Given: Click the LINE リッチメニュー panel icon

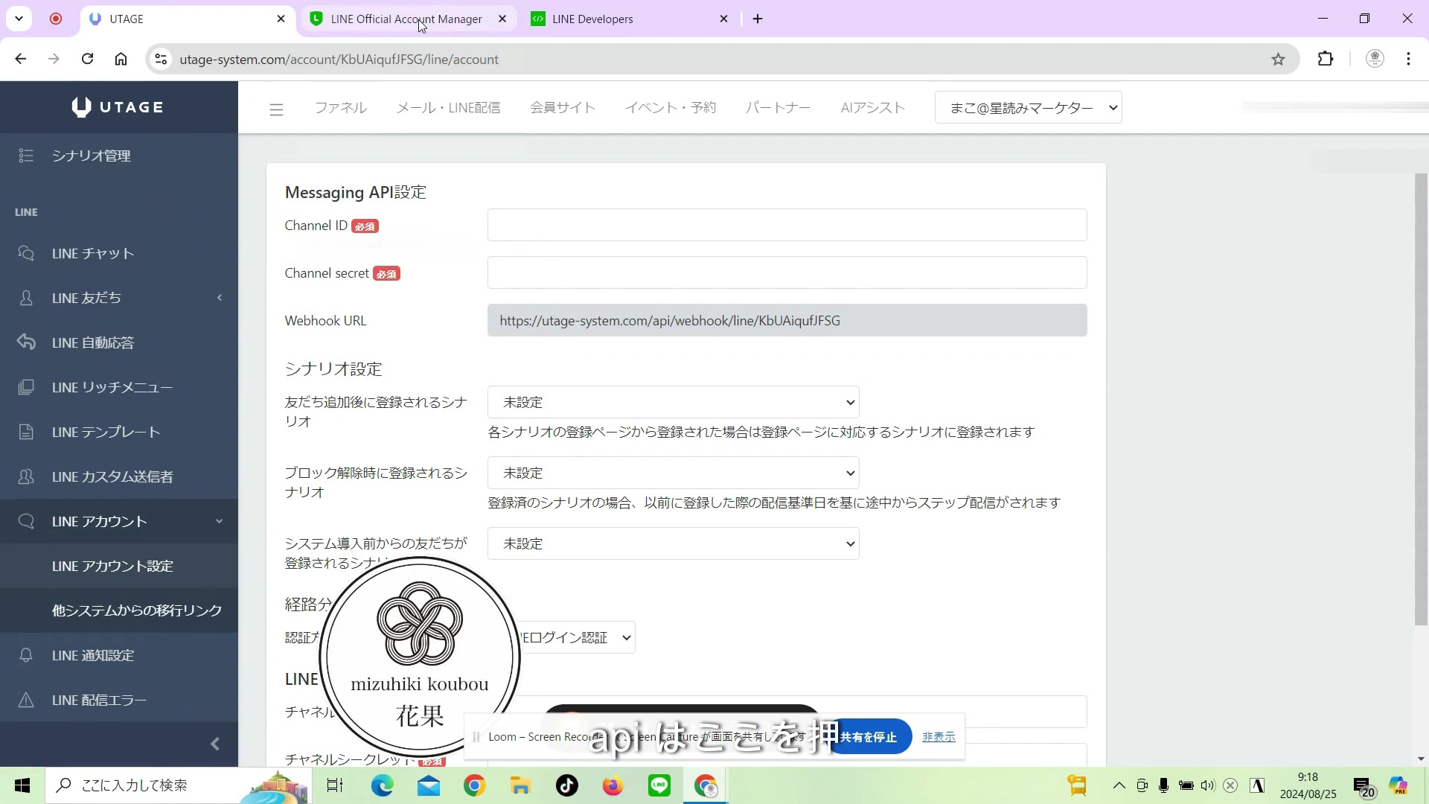Looking at the screenshot, I should pos(26,387).
